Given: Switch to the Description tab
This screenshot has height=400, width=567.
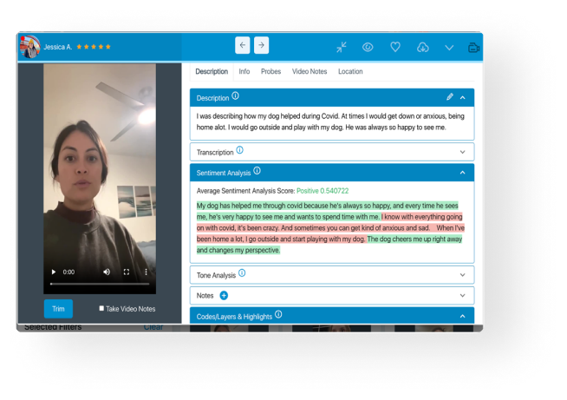Looking at the screenshot, I should [212, 72].
